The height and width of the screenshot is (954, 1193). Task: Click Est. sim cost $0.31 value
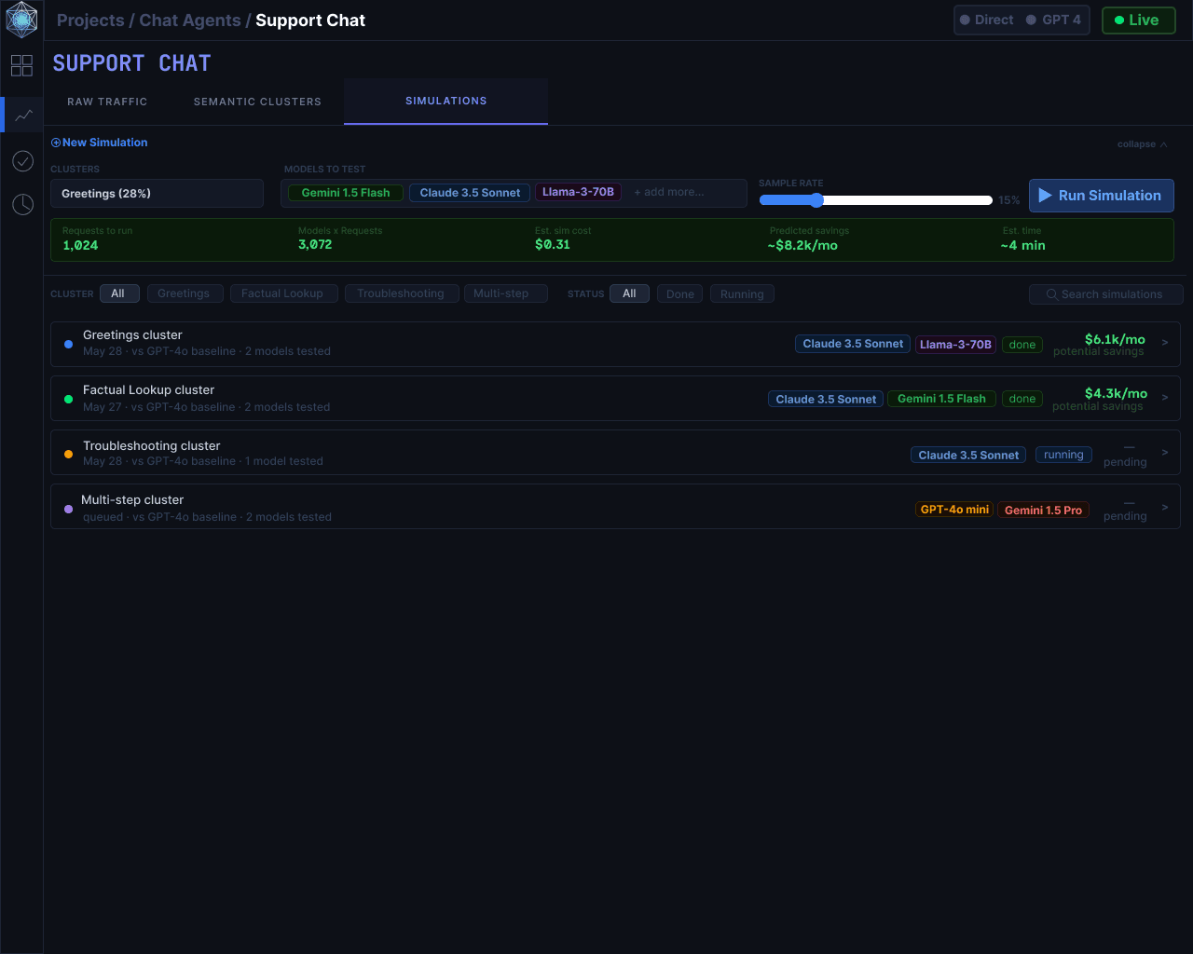click(553, 245)
